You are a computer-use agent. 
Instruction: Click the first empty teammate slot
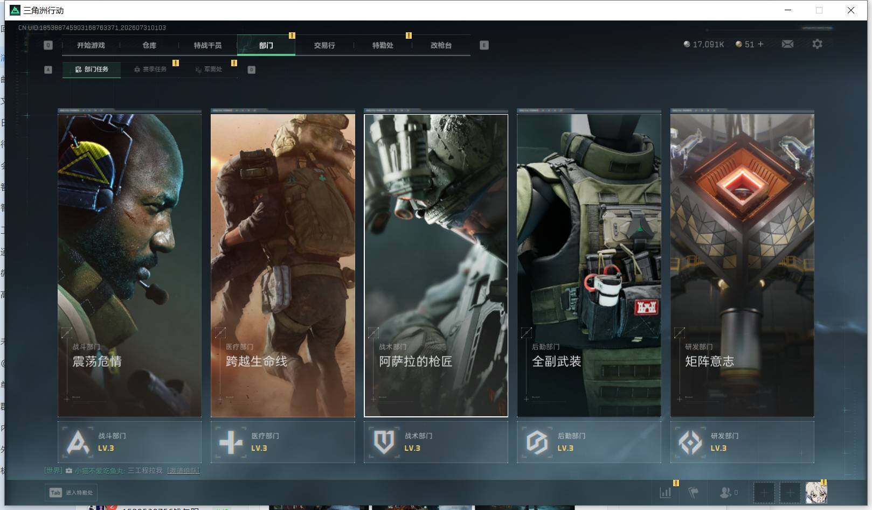[x=764, y=493]
